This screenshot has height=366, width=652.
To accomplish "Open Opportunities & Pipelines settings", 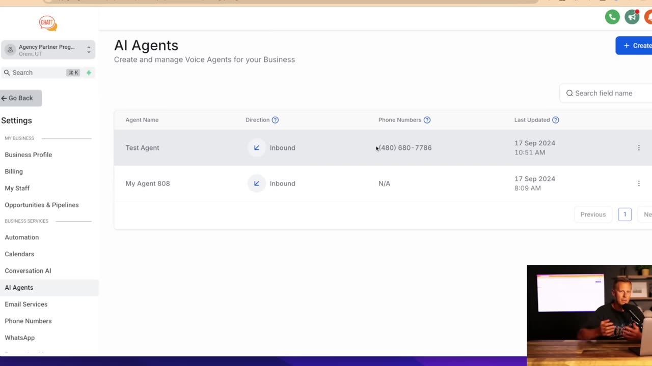I will tap(42, 205).
